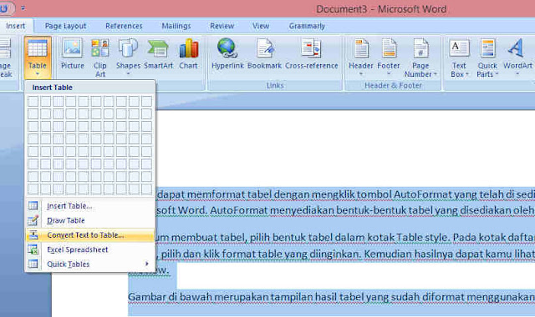Choose Excel Spreadsheet menu entry
Image resolution: width=535 pixels, height=317 pixels.
click(90, 249)
